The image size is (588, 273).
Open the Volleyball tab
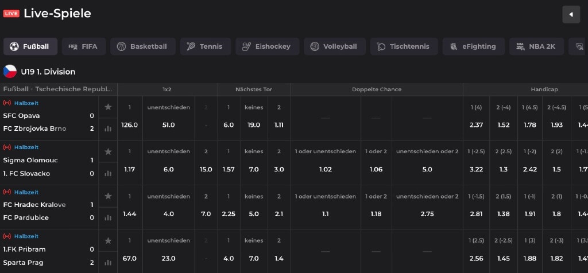(x=335, y=46)
